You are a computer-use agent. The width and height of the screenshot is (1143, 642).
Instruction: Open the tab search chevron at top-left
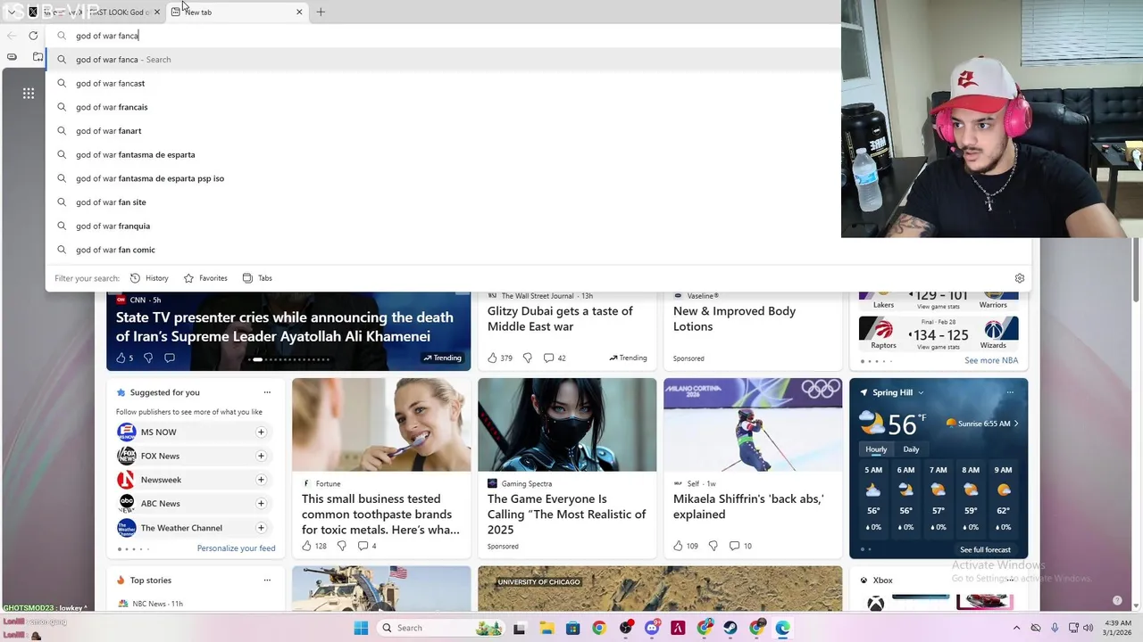point(11,12)
